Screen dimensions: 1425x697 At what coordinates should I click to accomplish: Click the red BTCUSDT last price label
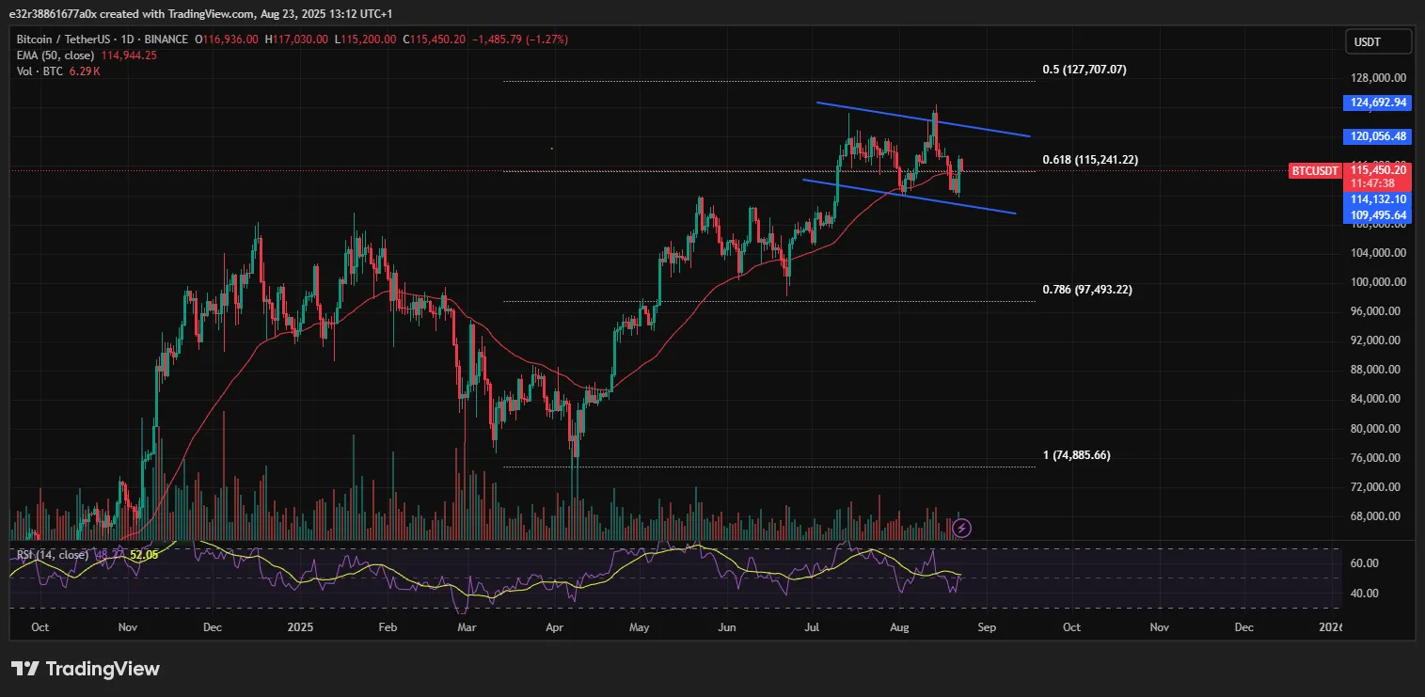coord(1314,170)
